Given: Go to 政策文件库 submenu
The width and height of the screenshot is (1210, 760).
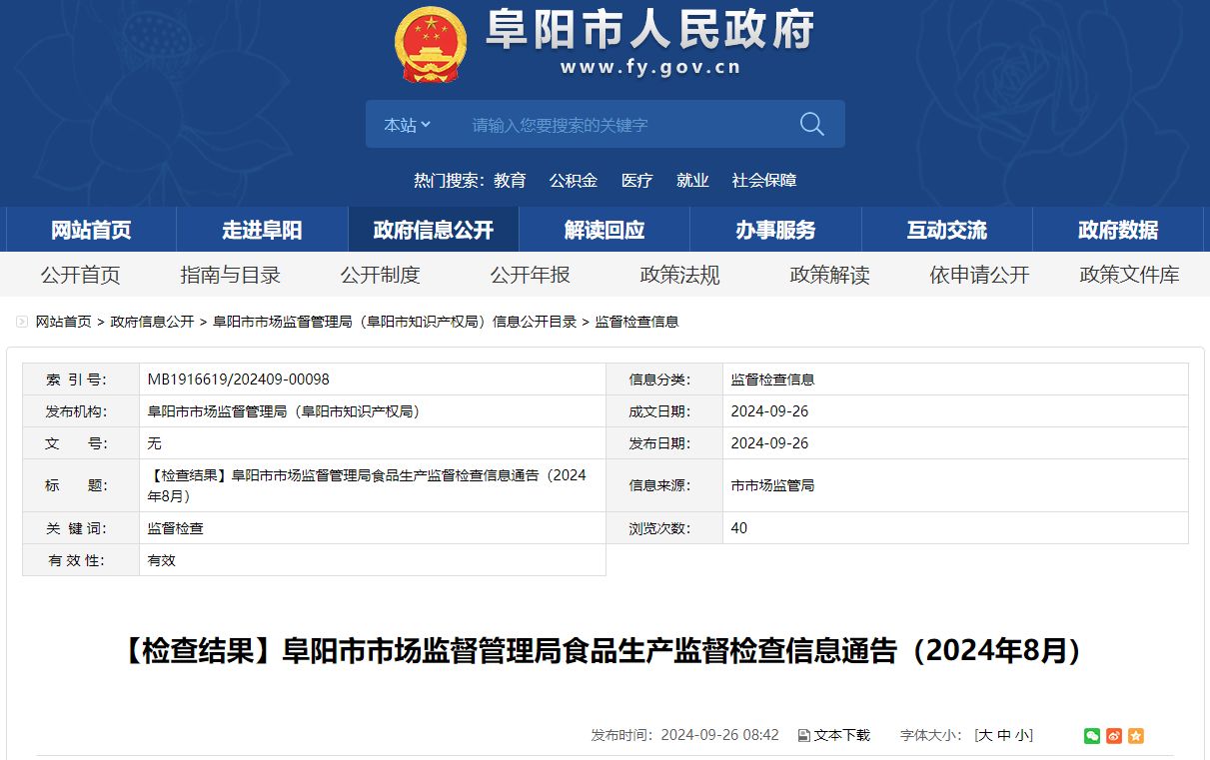Looking at the screenshot, I should coord(1129,275).
